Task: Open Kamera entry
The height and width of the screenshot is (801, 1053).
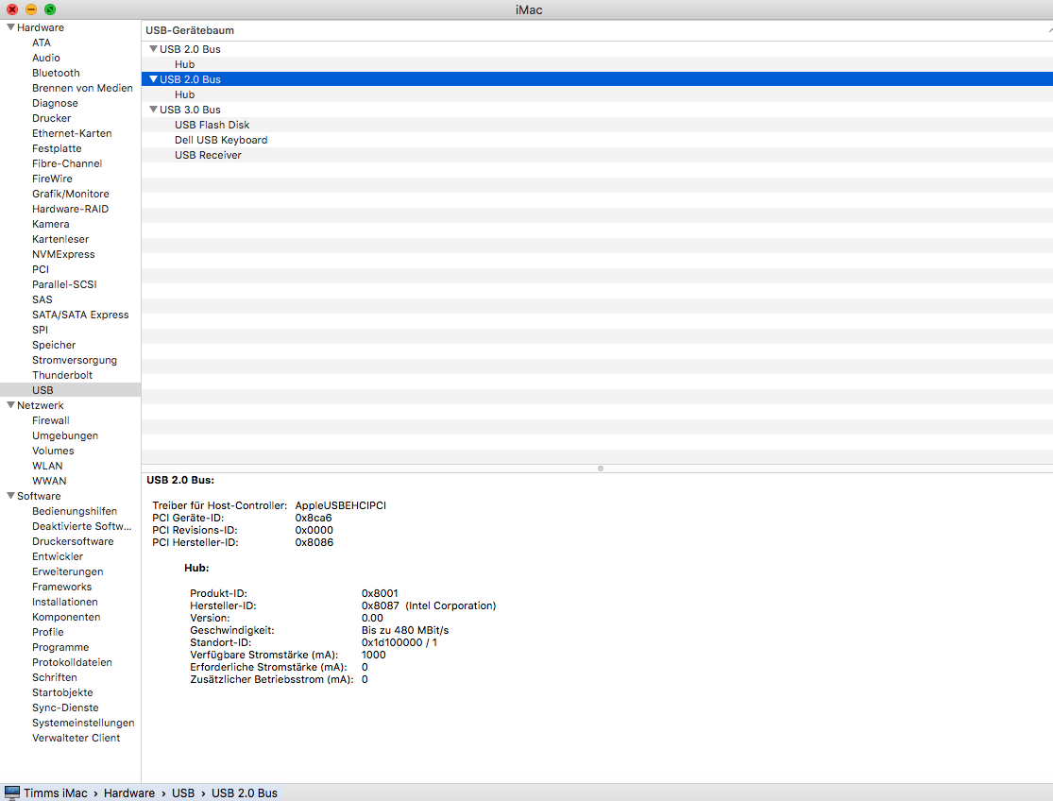Action: click(51, 224)
